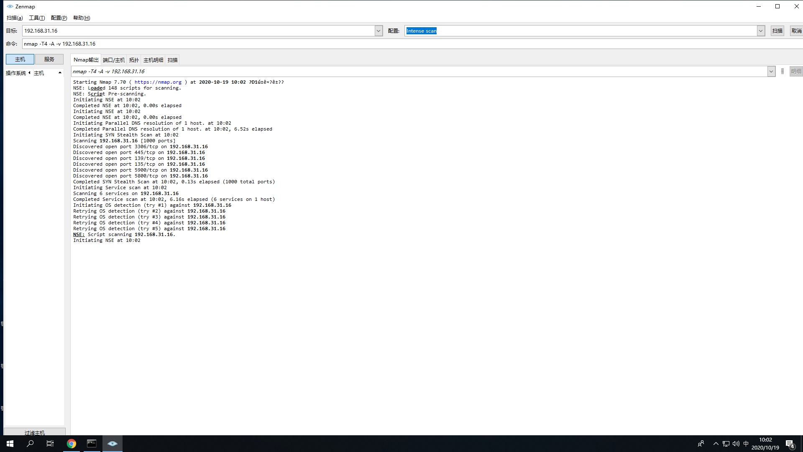The height and width of the screenshot is (452, 803).
Task: Expand the Intense scan profile dropdown
Action: [761, 31]
